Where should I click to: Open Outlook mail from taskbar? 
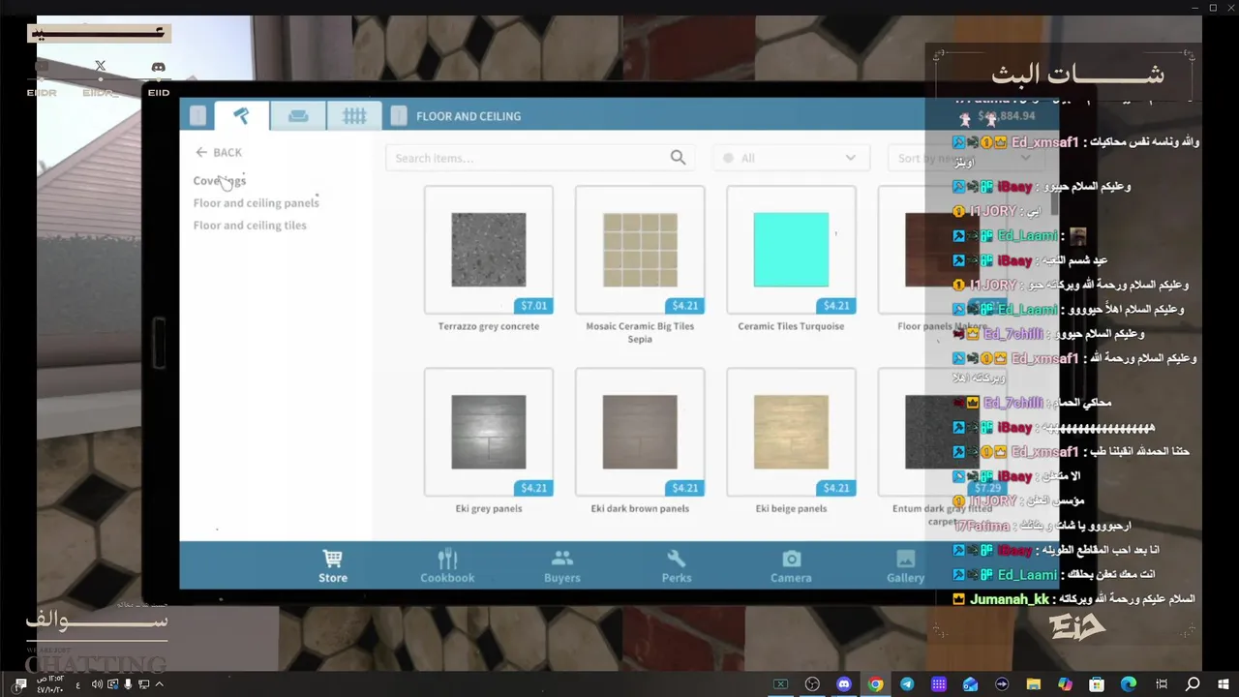pyautogui.click(x=970, y=684)
